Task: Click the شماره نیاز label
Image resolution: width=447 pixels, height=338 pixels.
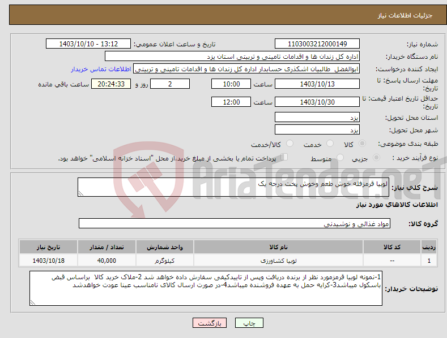Action: click(x=422, y=44)
